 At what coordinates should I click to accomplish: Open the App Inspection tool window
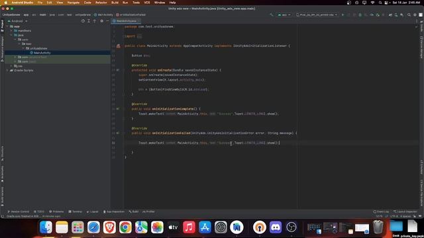coord(114,212)
